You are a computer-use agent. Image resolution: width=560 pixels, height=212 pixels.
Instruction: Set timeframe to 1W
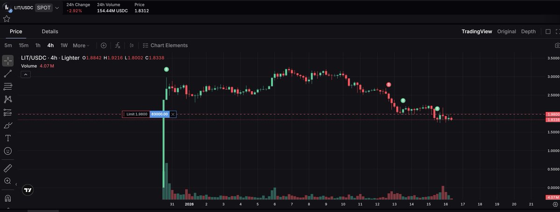coord(64,46)
